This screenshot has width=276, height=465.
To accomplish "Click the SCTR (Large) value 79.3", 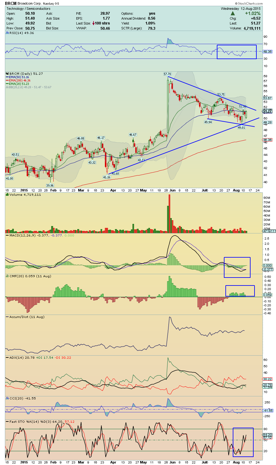I will tap(151, 28).
